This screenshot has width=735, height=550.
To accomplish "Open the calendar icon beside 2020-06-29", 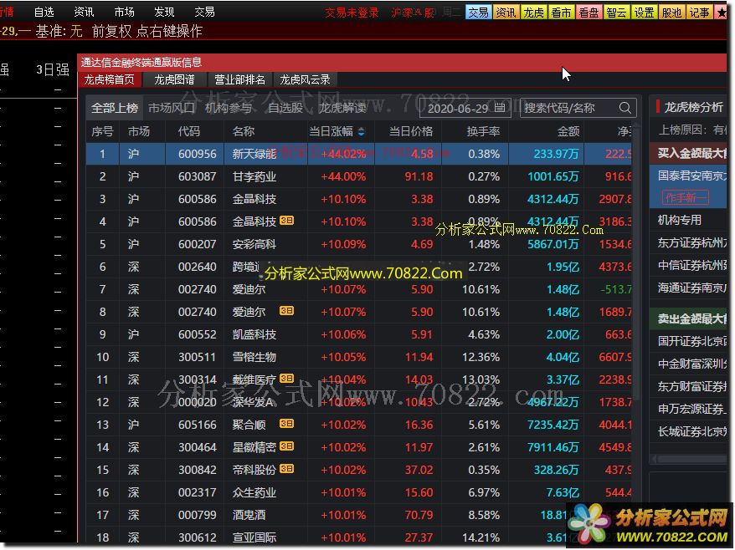I will [x=500, y=108].
